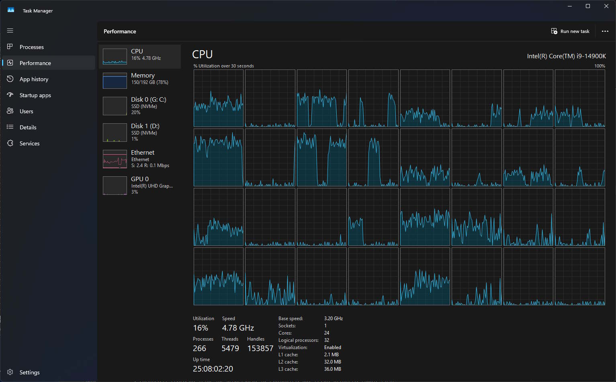The image size is (616, 382).
Task: Open the Settings page label
Action: (x=30, y=372)
